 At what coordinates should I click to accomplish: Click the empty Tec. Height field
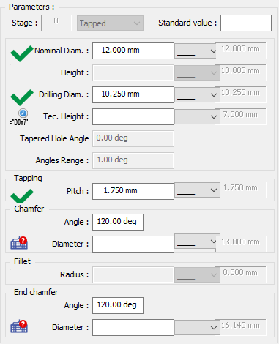pos(133,116)
